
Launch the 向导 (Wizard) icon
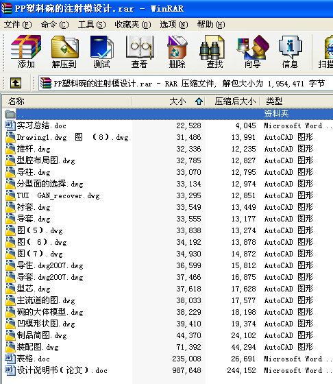pos(253,51)
